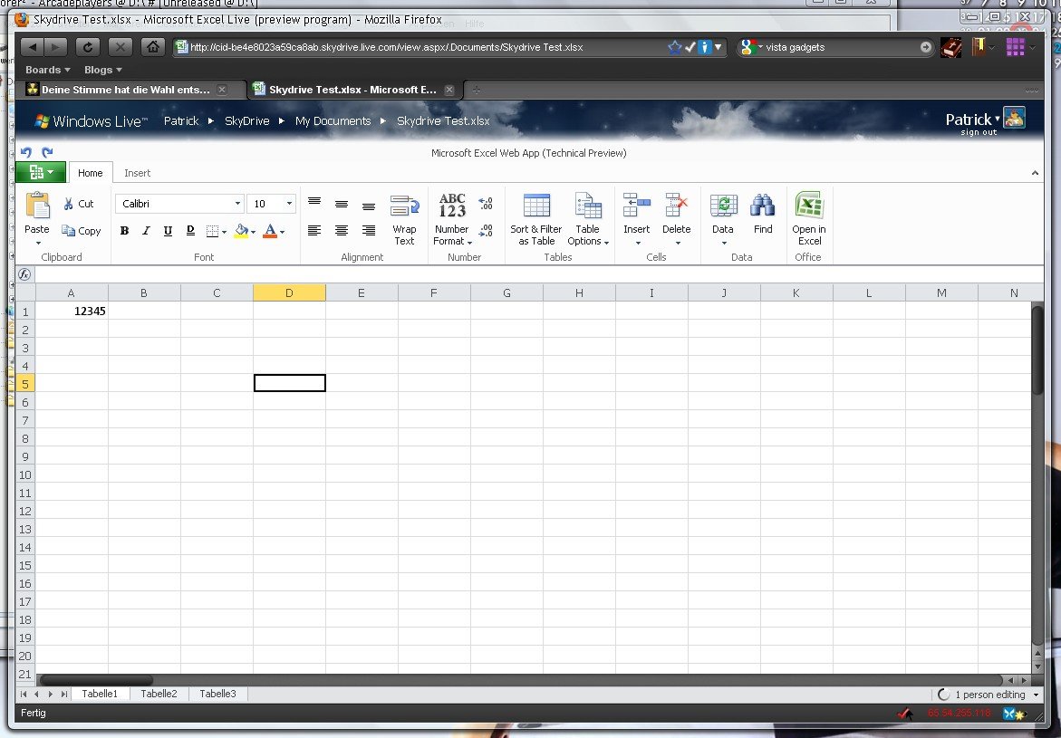This screenshot has height=738, width=1061.
Task: Click the Wrap Text icon
Action: pyautogui.click(x=404, y=206)
